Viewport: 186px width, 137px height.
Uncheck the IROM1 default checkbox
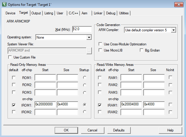click(x=14, y=105)
